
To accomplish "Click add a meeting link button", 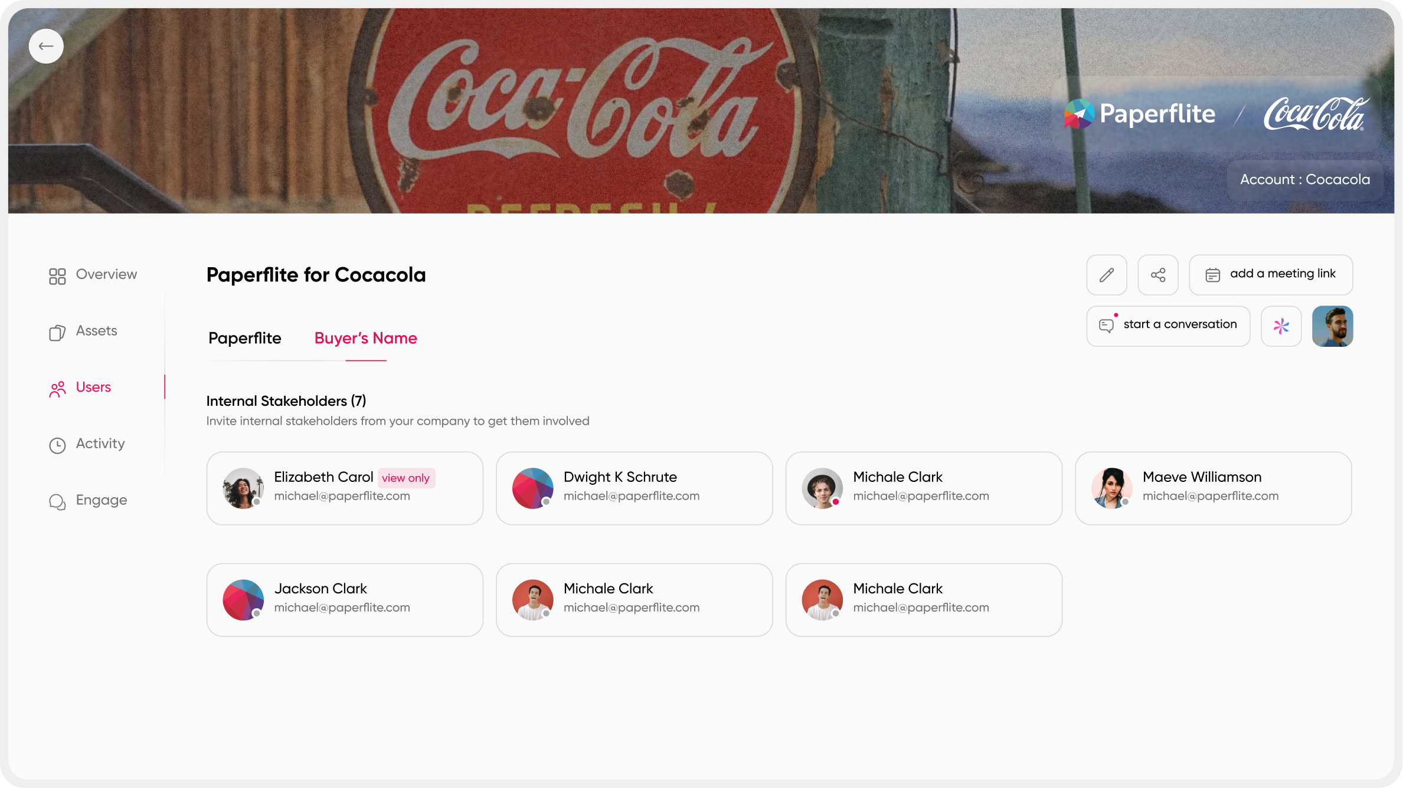I will pyautogui.click(x=1271, y=275).
